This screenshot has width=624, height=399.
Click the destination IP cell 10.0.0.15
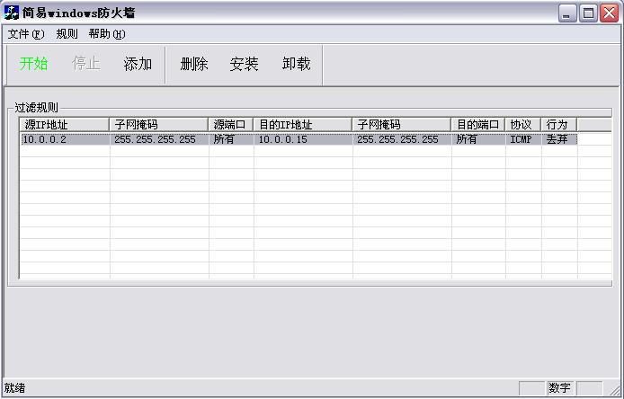303,139
